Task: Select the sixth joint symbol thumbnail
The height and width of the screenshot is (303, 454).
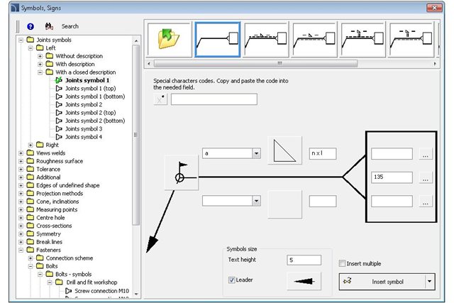Action: click(411, 40)
